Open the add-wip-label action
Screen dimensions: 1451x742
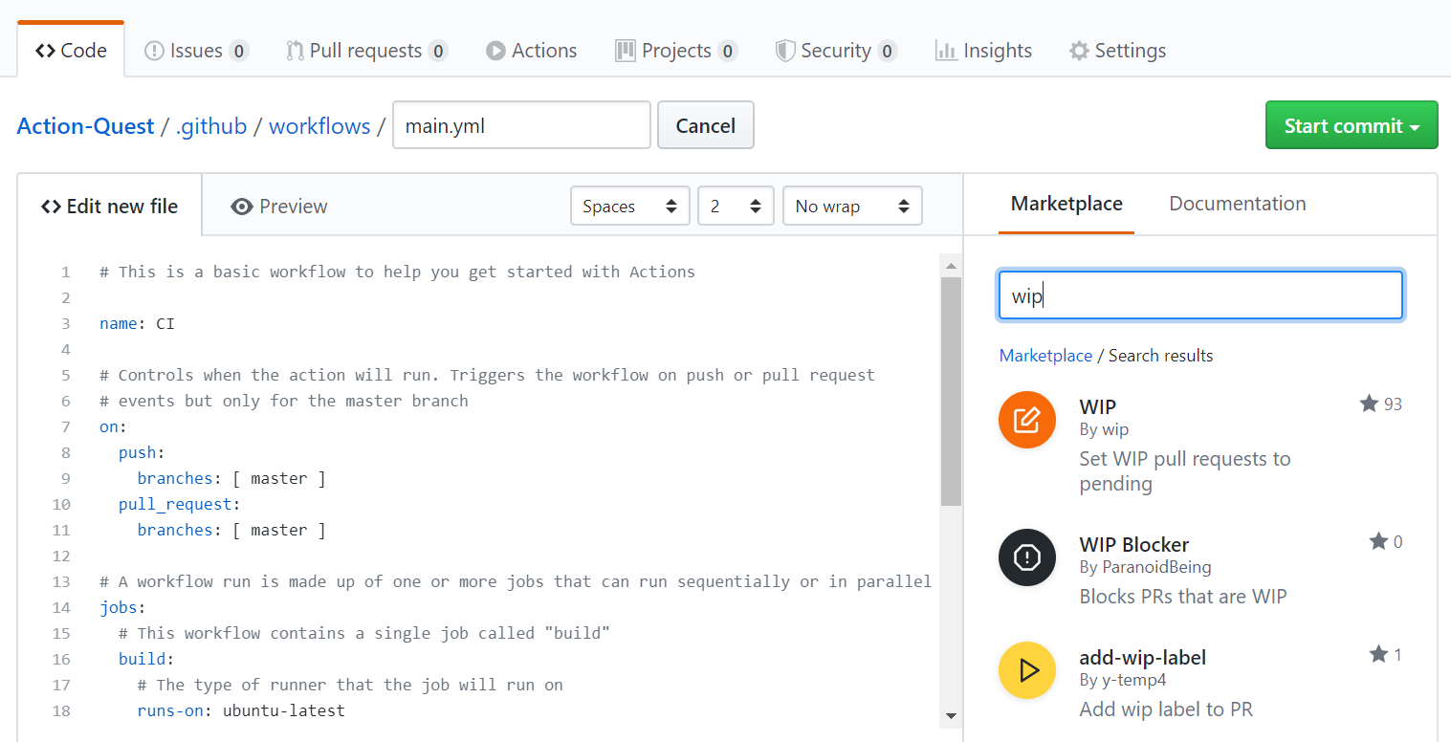tap(1143, 658)
